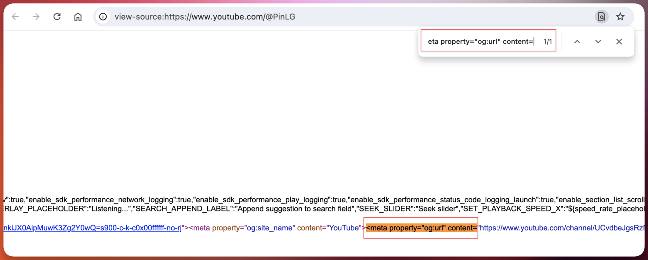The width and height of the screenshot is (648, 260).
Task: Focus the find-in-page search field
Action: (480, 42)
